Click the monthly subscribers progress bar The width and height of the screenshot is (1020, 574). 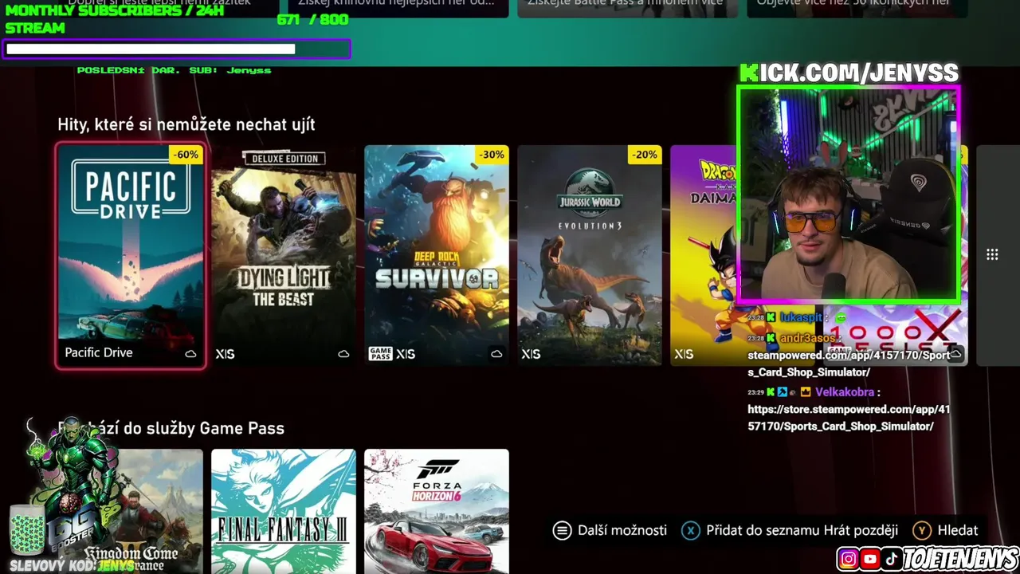pyautogui.click(x=177, y=49)
